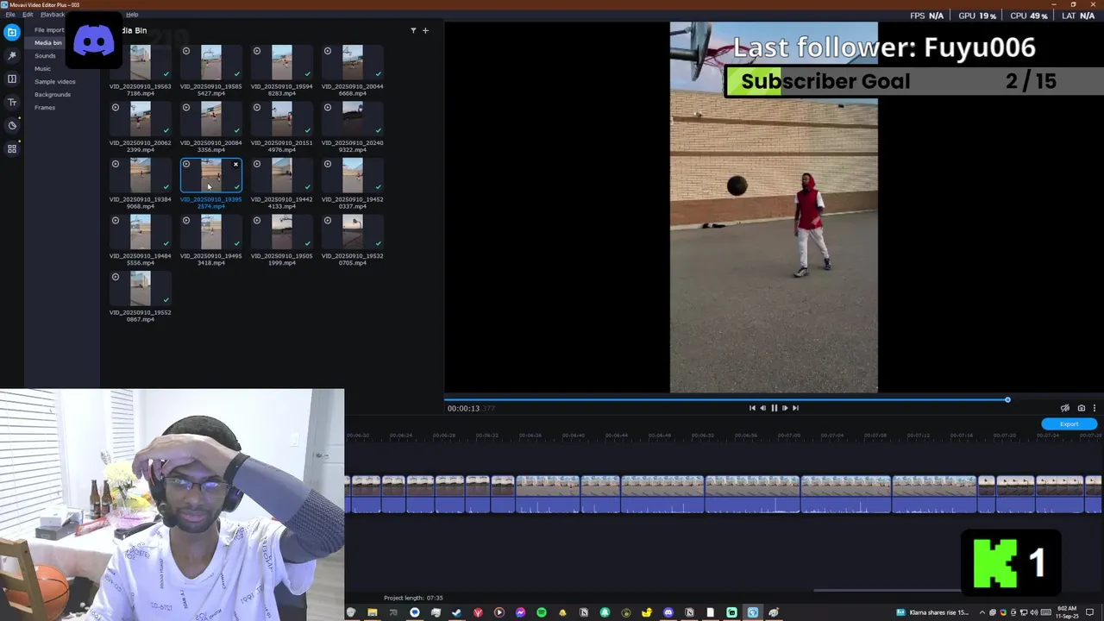Select clip VID_20250910_200843356.mp4 thumbnail
This screenshot has height=621, width=1104.
tap(211, 119)
